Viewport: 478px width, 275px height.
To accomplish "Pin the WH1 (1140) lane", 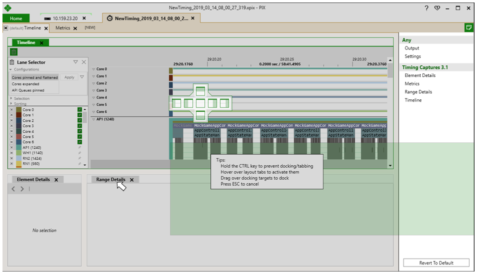I will click(79, 153).
